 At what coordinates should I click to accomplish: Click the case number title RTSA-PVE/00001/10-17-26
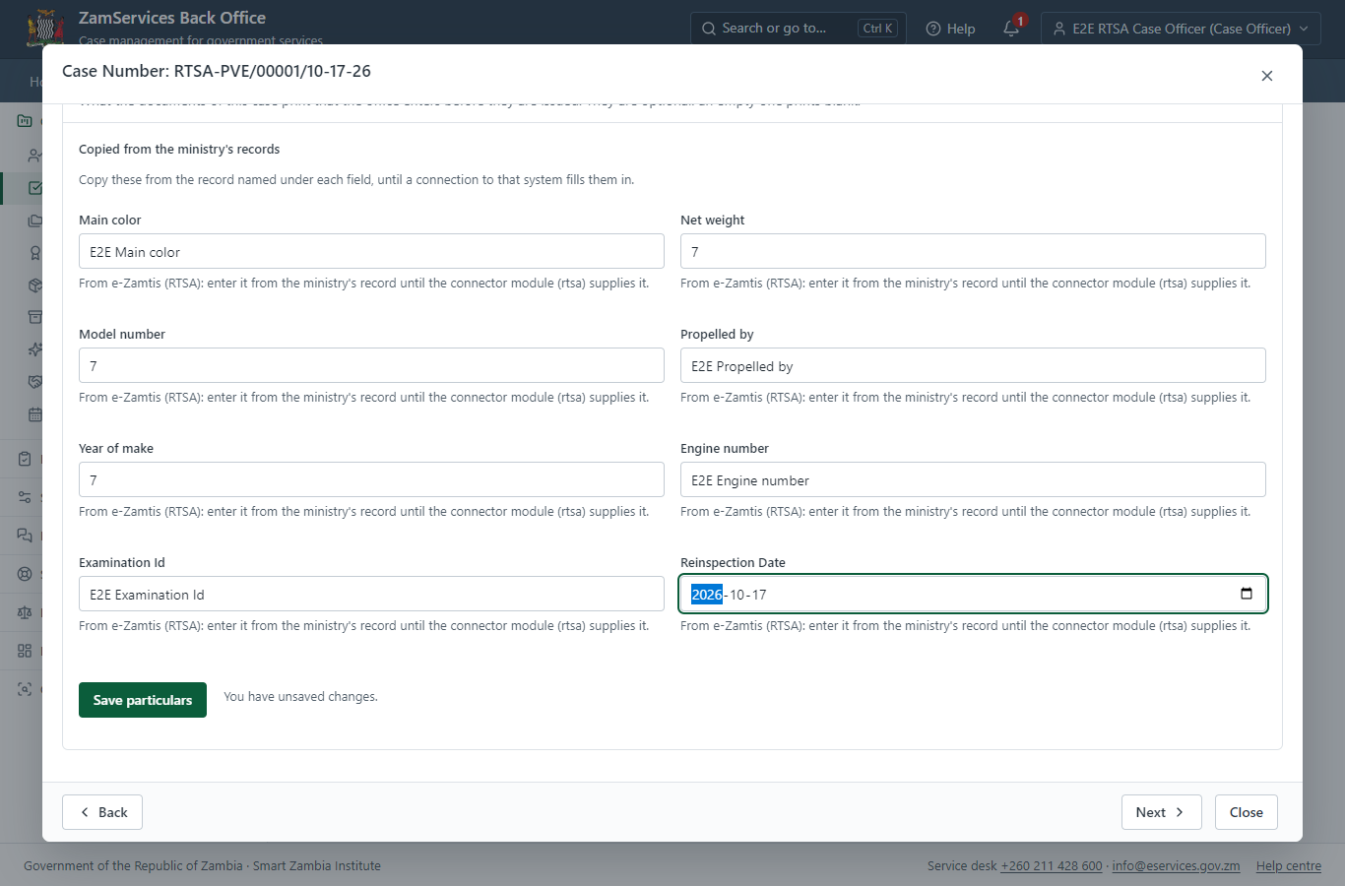[273, 71]
